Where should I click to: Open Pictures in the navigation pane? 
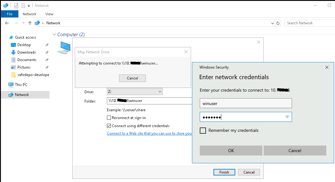[24, 67]
